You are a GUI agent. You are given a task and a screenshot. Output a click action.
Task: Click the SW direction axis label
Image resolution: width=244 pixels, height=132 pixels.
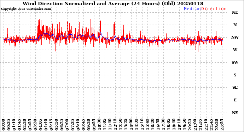pyautogui.click(x=235, y=62)
